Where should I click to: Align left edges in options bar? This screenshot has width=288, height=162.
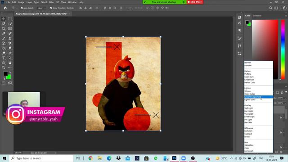point(81,8)
